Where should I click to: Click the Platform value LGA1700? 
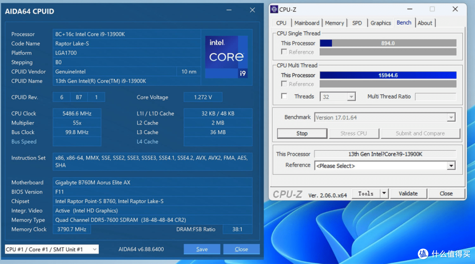[127, 53]
